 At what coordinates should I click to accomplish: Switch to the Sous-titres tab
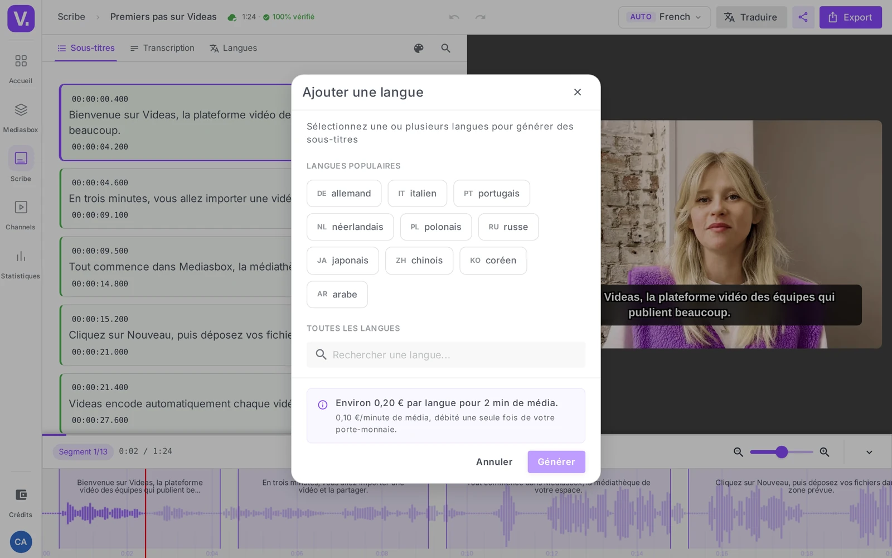(86, 49)
